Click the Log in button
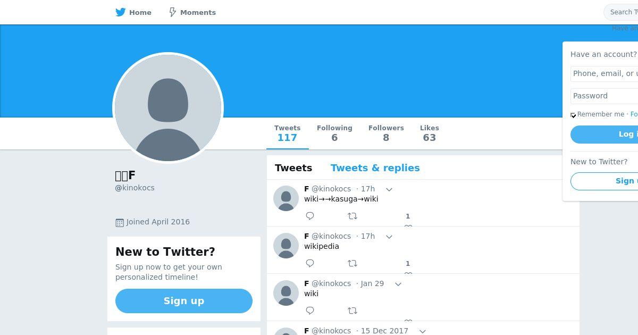 [x=605, y=135]
